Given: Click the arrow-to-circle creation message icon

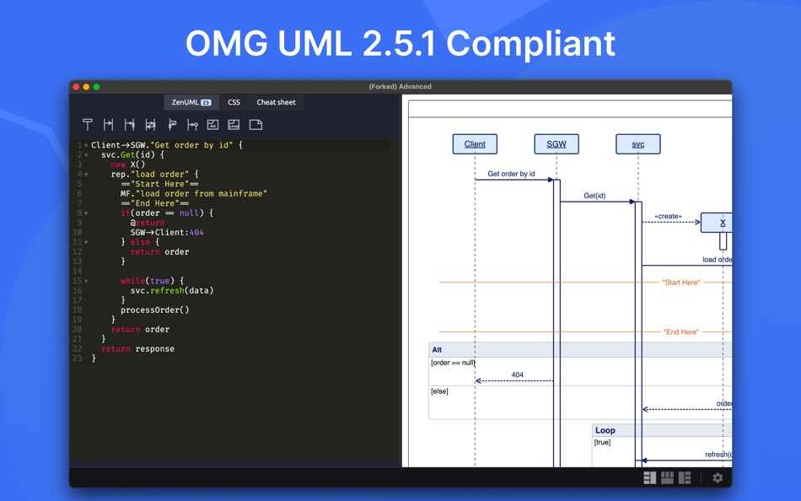Looking at the screenshot, I should [192, 125].
